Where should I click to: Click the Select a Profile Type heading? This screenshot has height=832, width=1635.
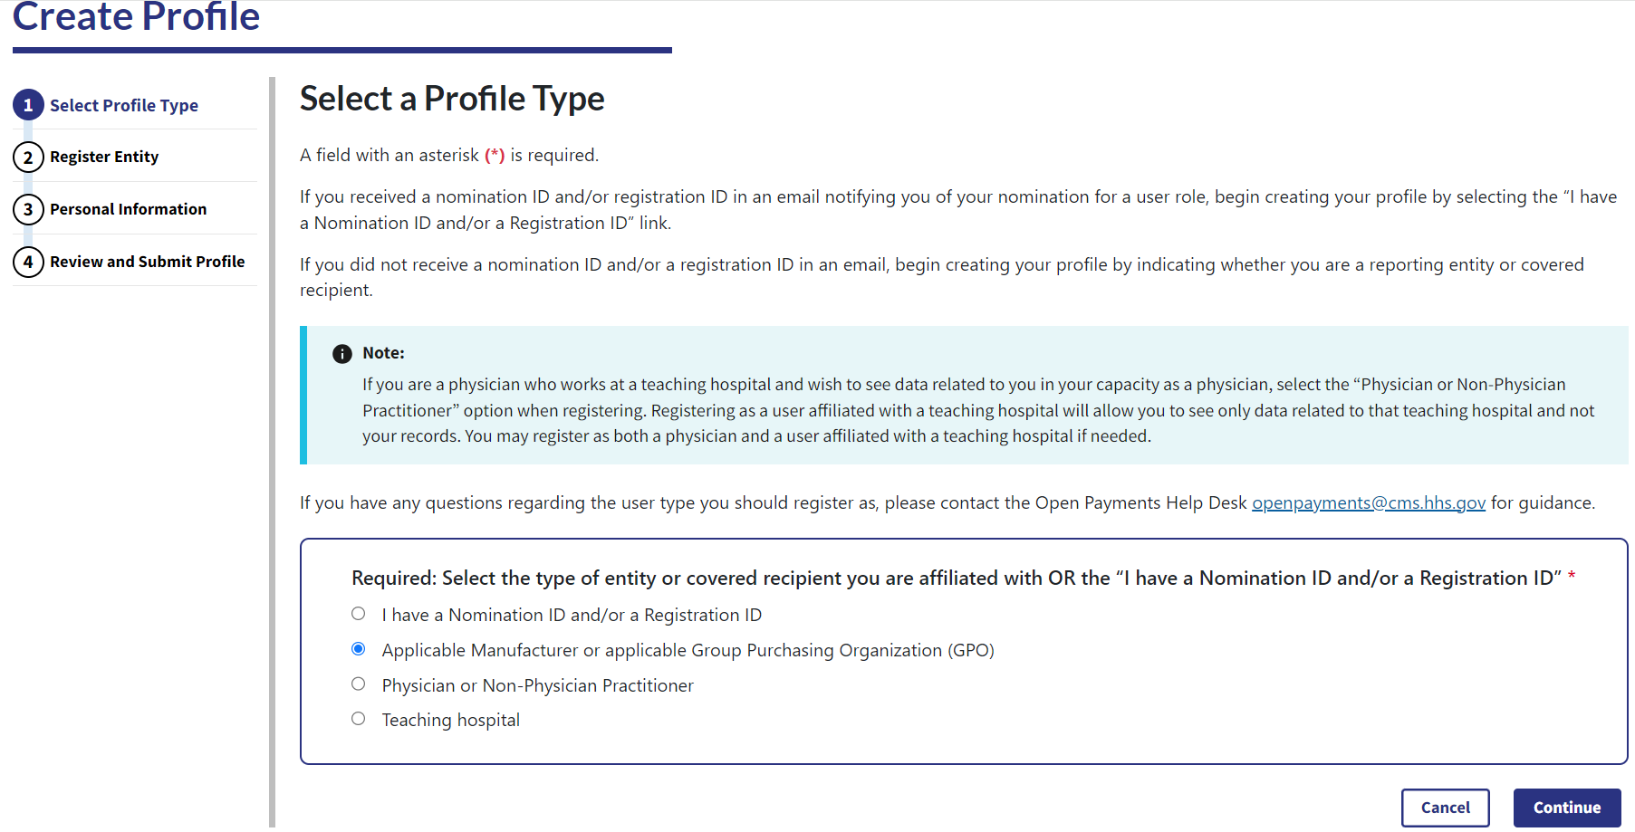coord(452,99)
